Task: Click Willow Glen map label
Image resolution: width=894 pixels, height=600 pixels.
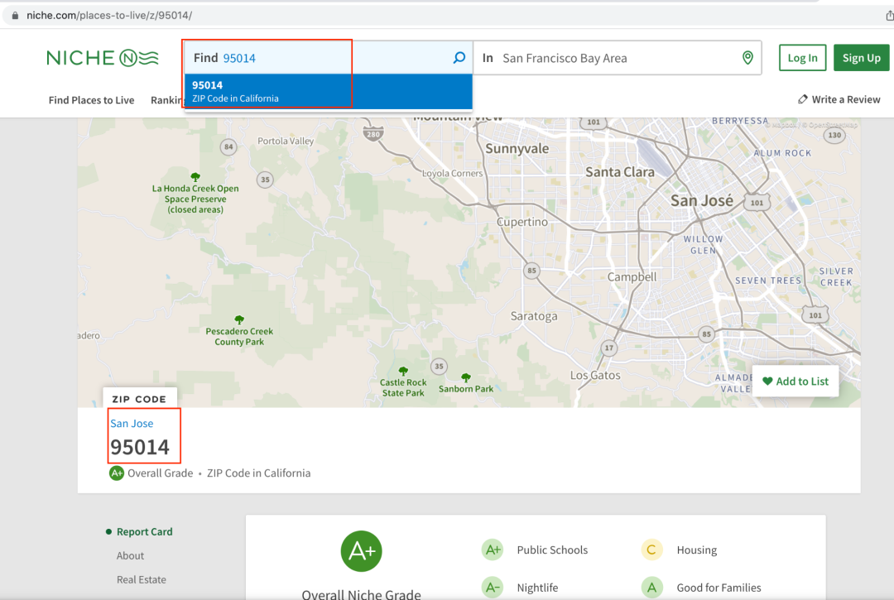Action: (703, 245)
